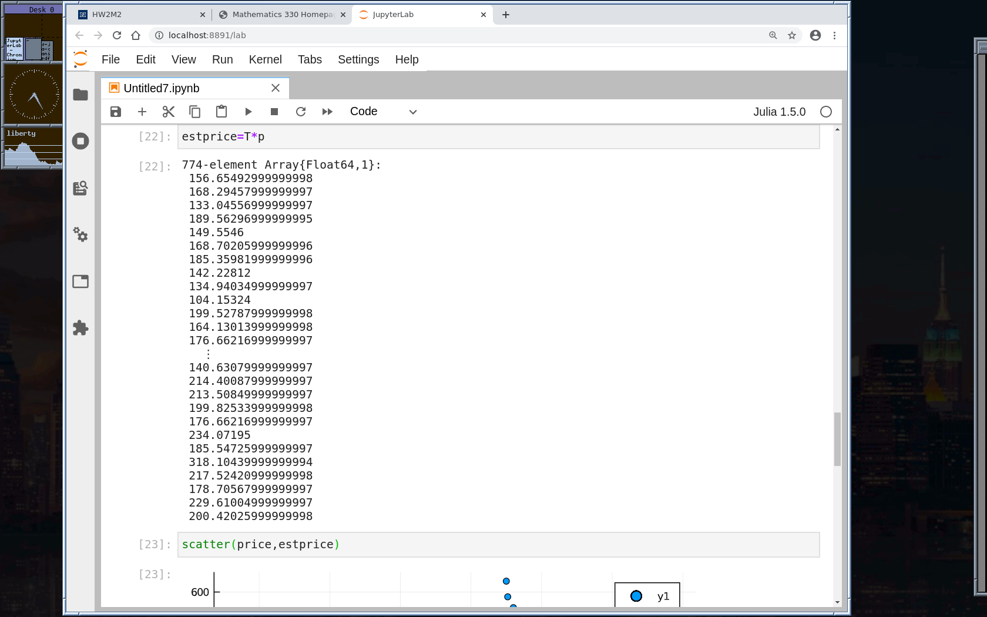Viewport: 987px width, 617px height.
Task: Save the notebook with the floppy disk icon
Action: 116,112
